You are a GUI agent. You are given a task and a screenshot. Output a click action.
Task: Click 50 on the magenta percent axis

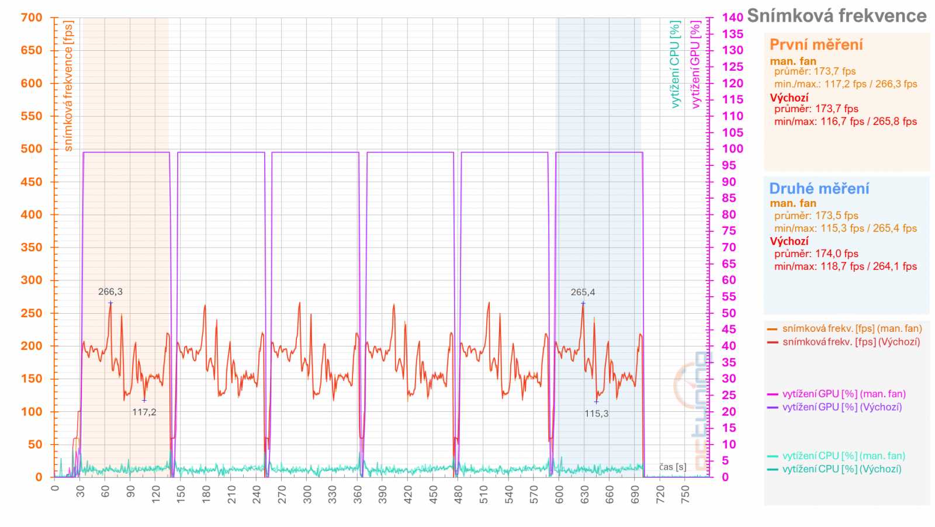point(729,313)
